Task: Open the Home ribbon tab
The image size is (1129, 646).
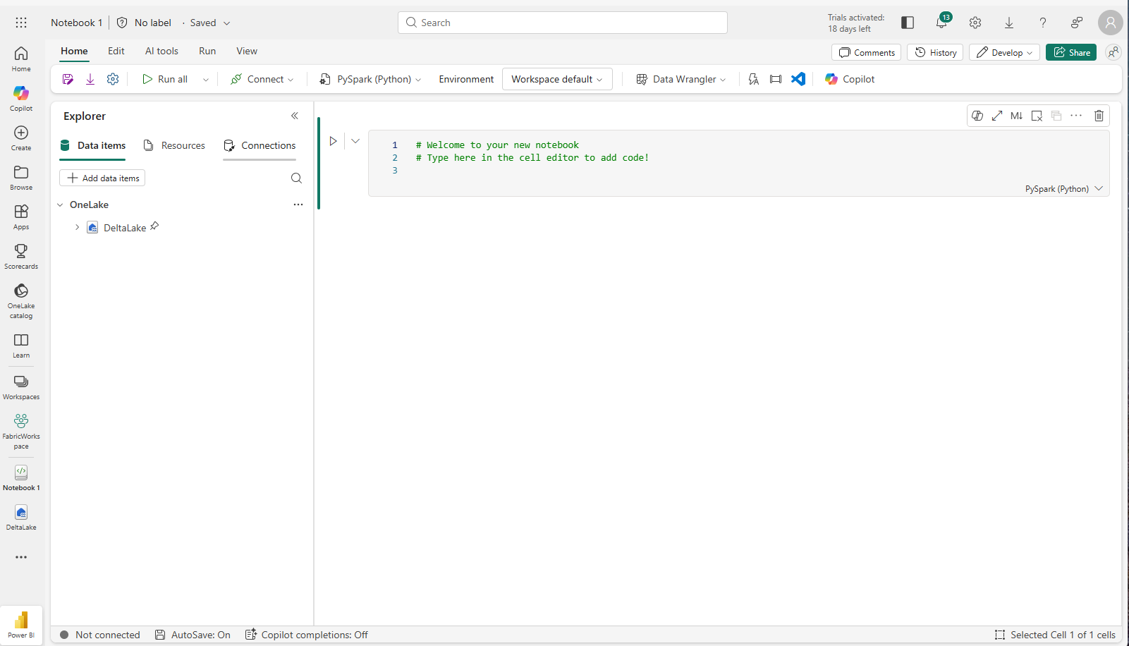Action: (74, 51)
